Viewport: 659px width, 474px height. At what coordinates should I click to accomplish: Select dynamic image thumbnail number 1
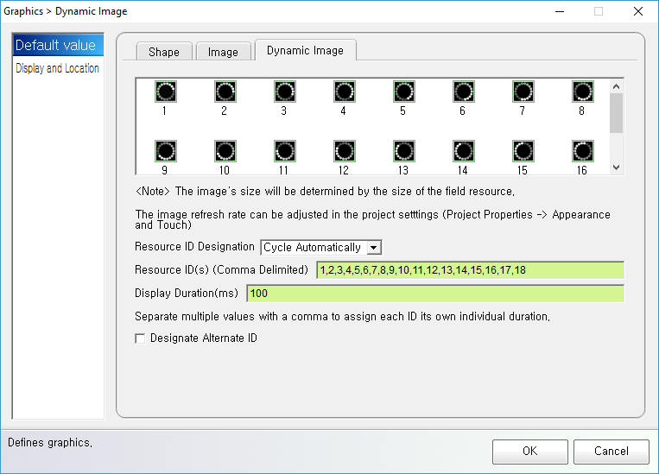pyautogui.click(x=164, y=92)
